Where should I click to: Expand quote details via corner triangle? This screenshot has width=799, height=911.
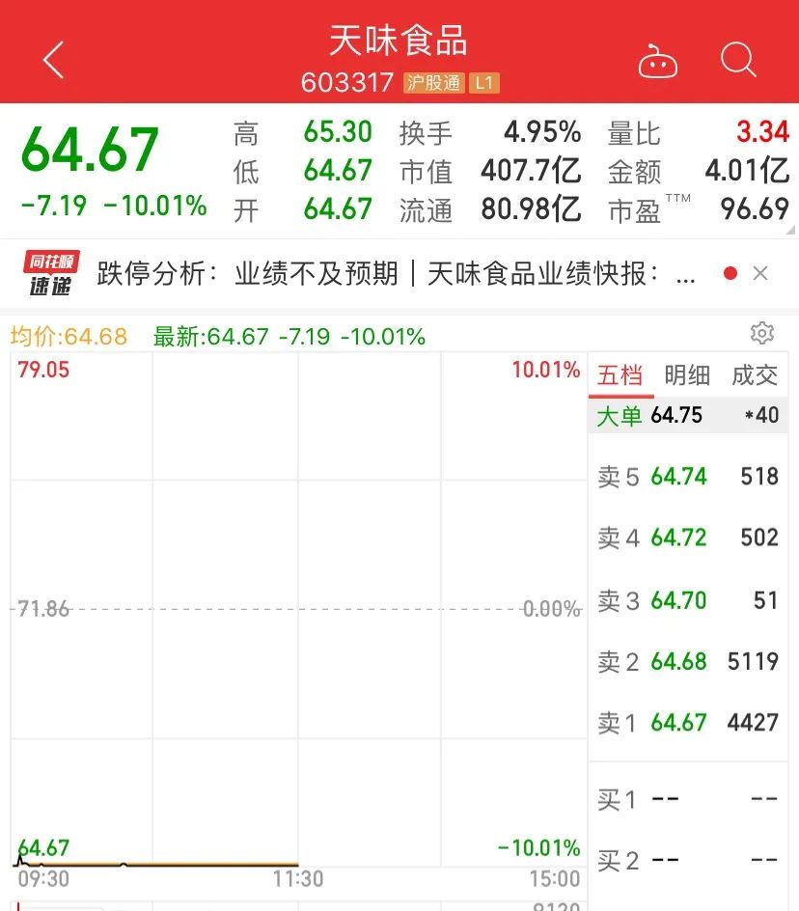pyautogui.click(x=791, y=230)
